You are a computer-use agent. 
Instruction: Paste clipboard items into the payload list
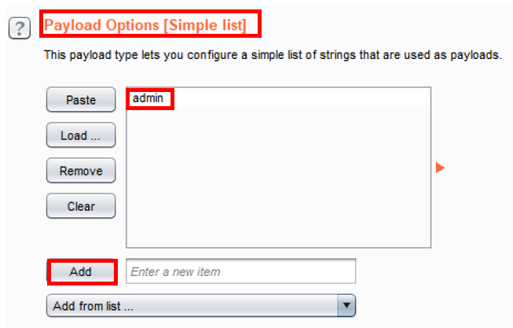81,100
